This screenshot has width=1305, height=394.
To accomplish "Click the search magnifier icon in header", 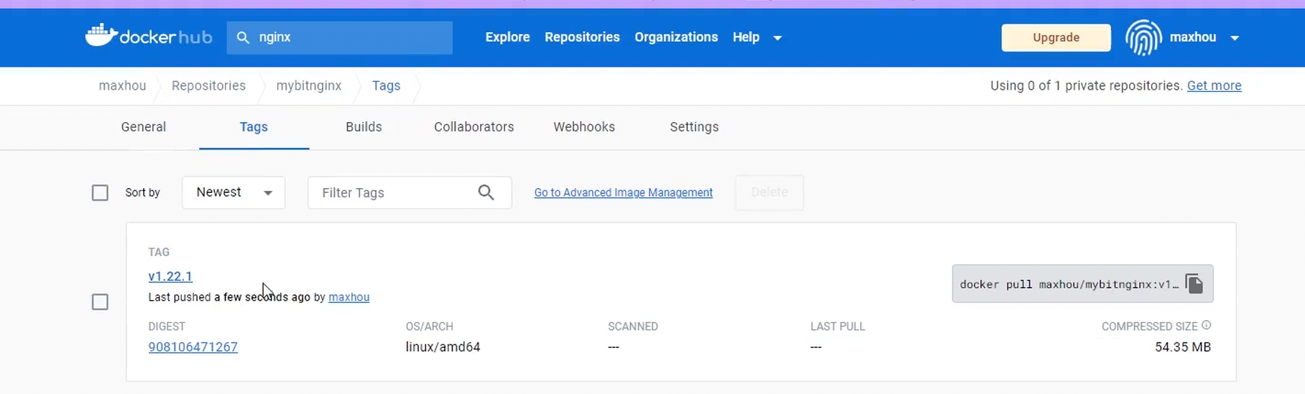I will click(243, 37).
